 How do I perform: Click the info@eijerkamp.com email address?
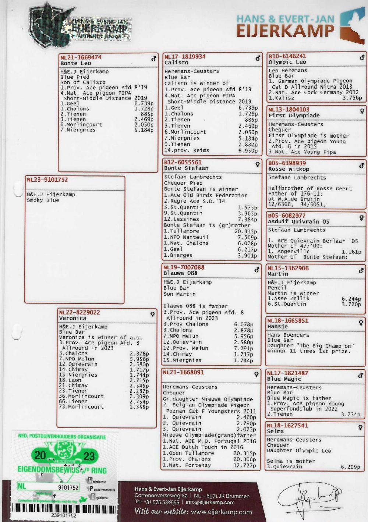point(210,502)
